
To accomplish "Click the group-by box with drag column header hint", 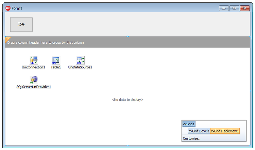I will click(128, 42).
